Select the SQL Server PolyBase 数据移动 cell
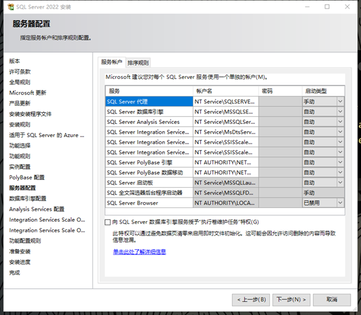This screenshot has height=315, width=361. (149, 172)
